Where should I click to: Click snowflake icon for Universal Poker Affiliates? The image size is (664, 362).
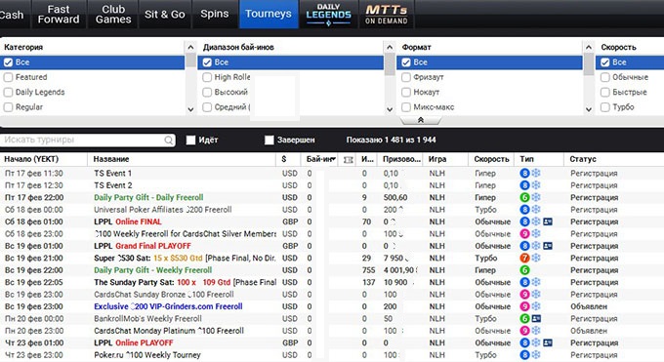pos(536,210)
